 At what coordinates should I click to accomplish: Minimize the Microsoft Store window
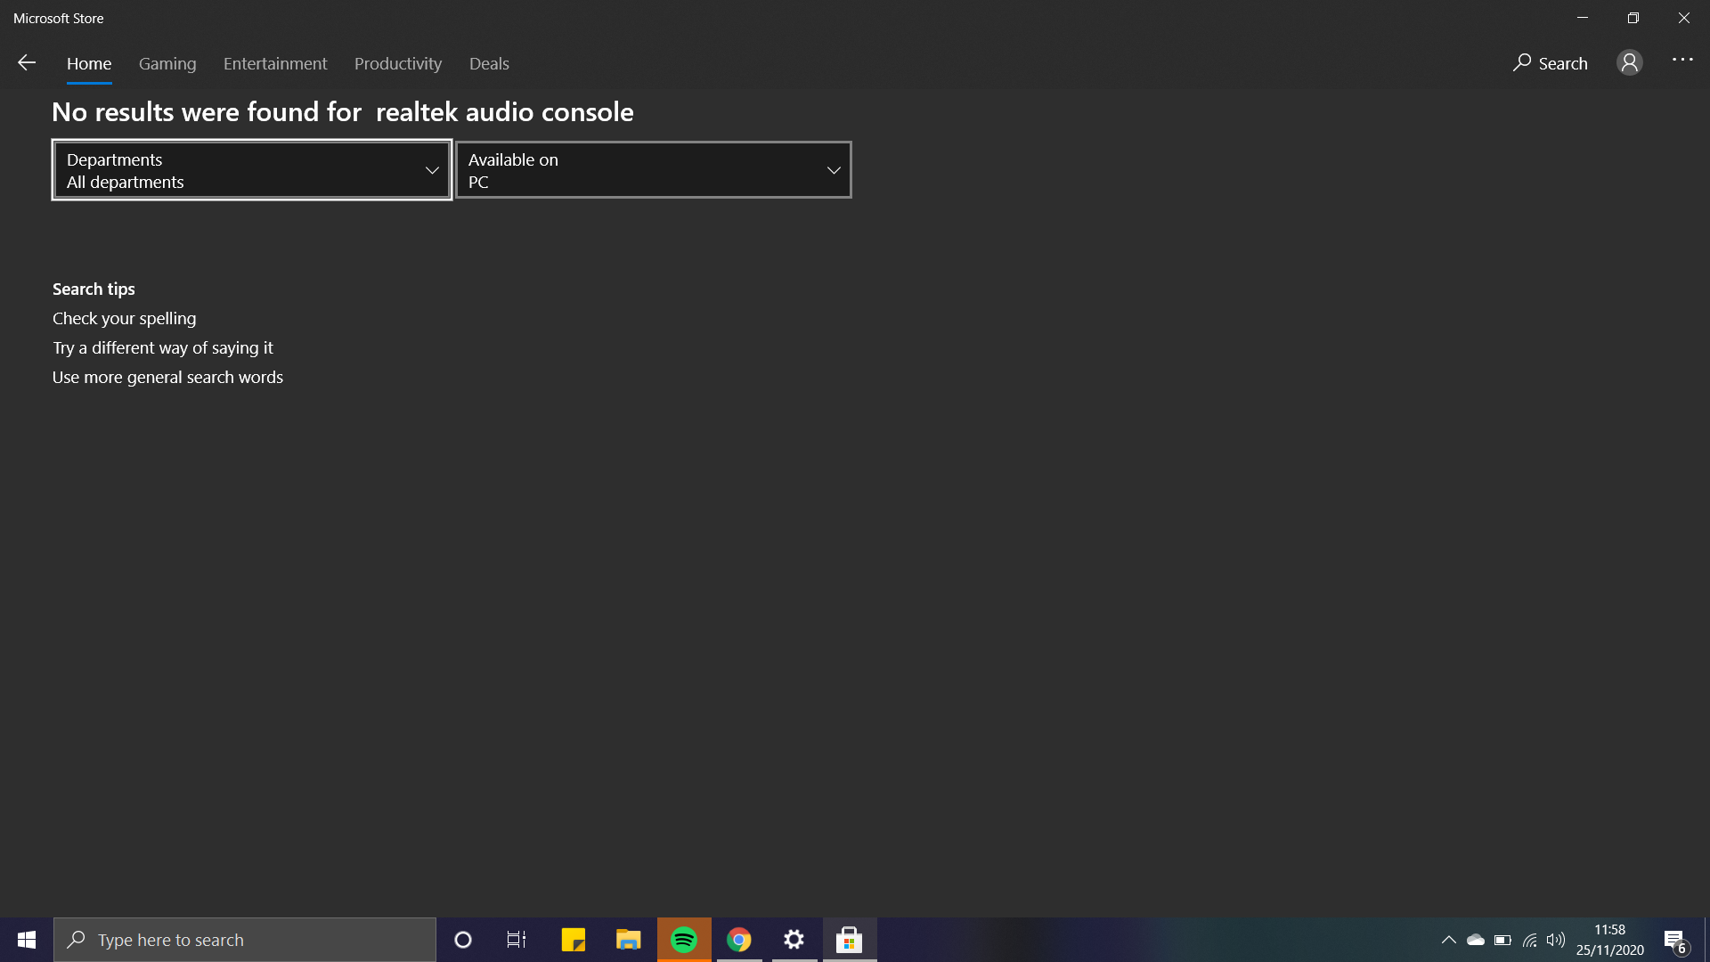point(1583,18)
